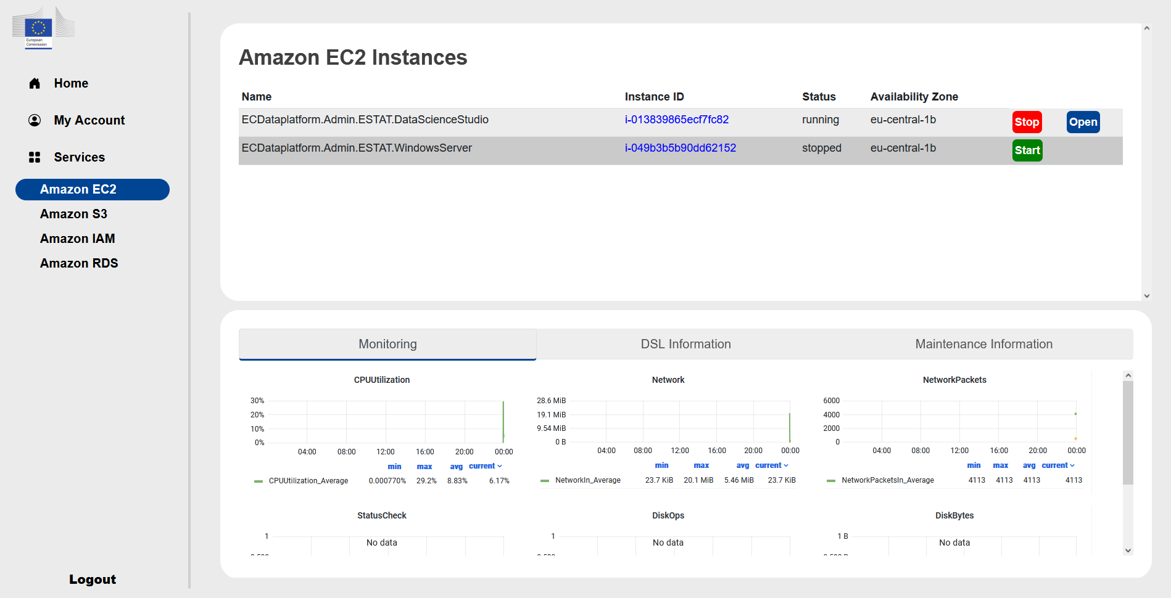
Task: Expand 'current' sort dropdown in Network chart
Action: pyautogui.click(x=772, y=465)
